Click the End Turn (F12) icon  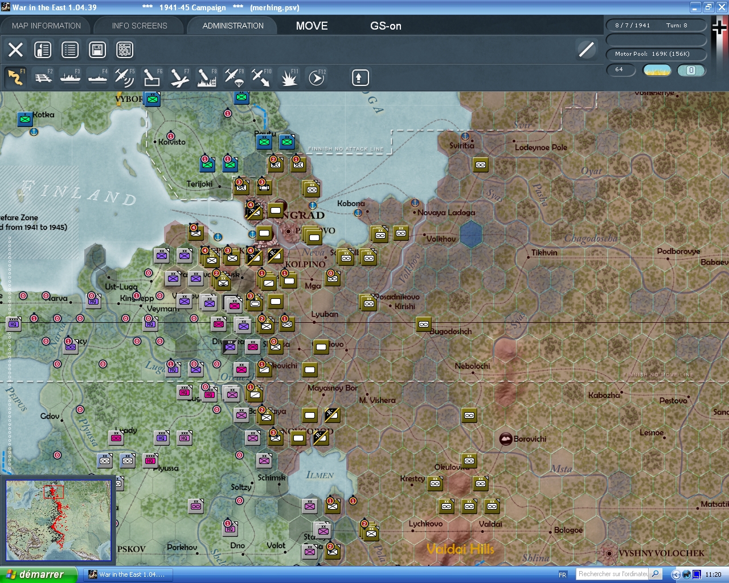(x=317, y=77)
